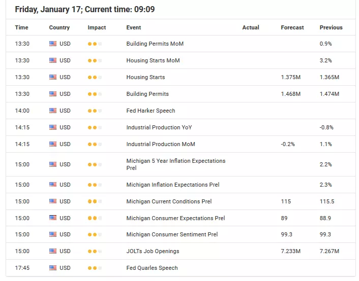Image resolution: width=359 pixels, height=281 pixels.
Task: Sort by the Time column header
Action: coord(21,27)
